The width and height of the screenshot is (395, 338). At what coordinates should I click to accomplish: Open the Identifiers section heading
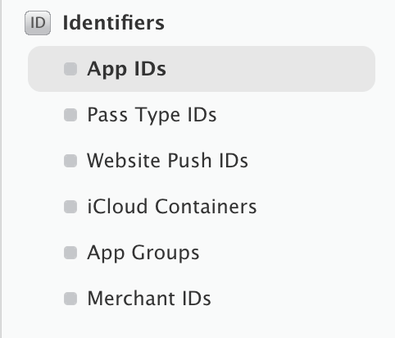114,23
